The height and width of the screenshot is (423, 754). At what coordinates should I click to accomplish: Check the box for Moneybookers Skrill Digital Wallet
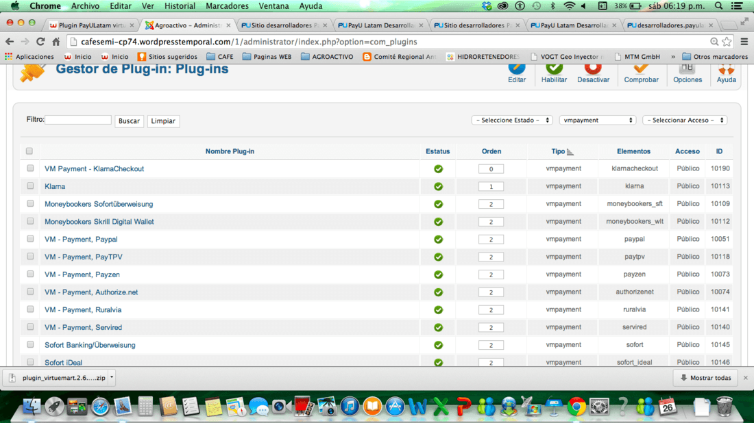(30, 221)
